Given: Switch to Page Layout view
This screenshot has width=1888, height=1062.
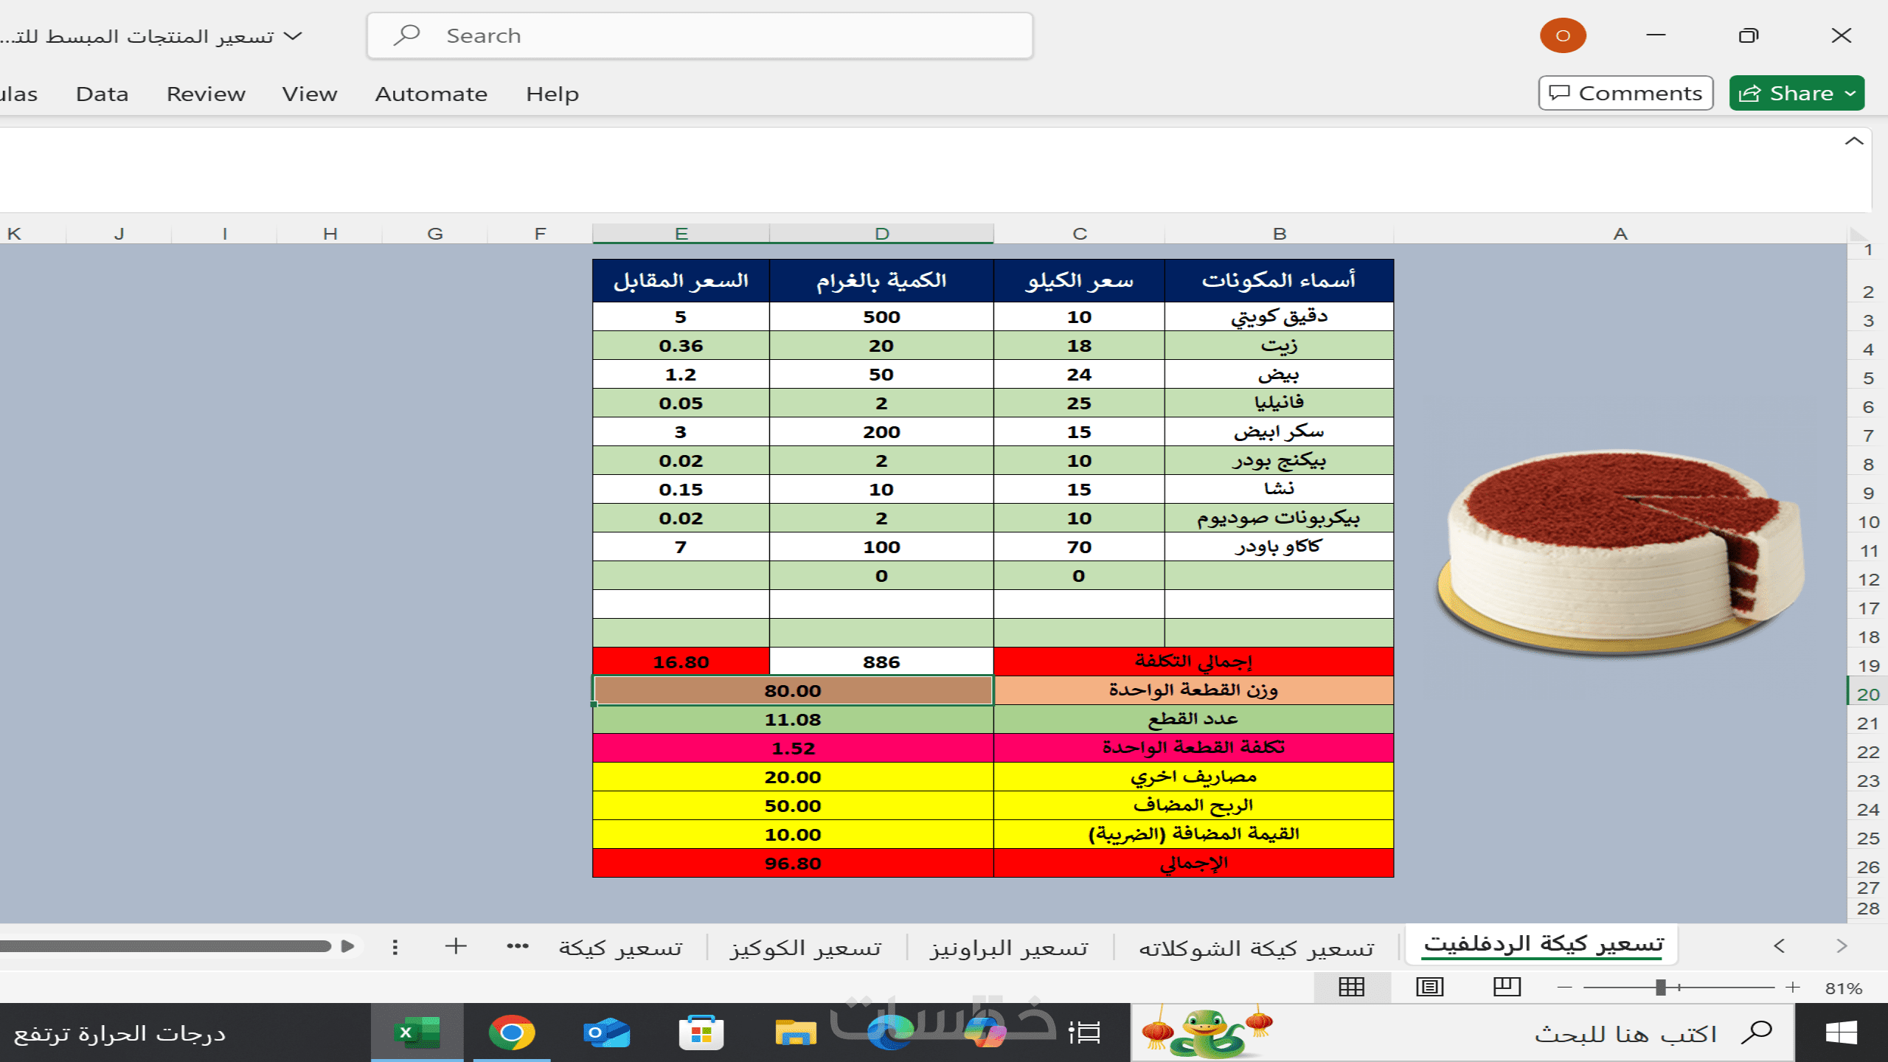Looking at the screenshot, I should (x=1429, y=987).
